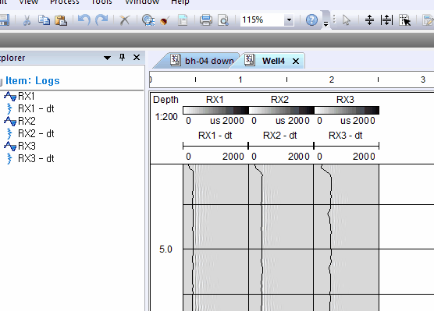Open Explorer panel dropdown arrow
The width and height of the screenshot is (434, 311).
coord(107,58)
